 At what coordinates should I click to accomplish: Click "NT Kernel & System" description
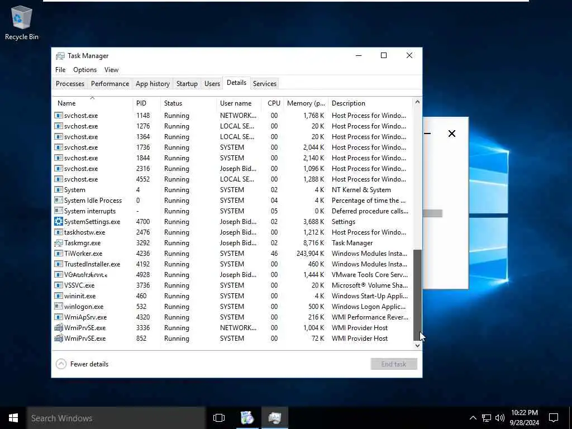tap(361, 190)
